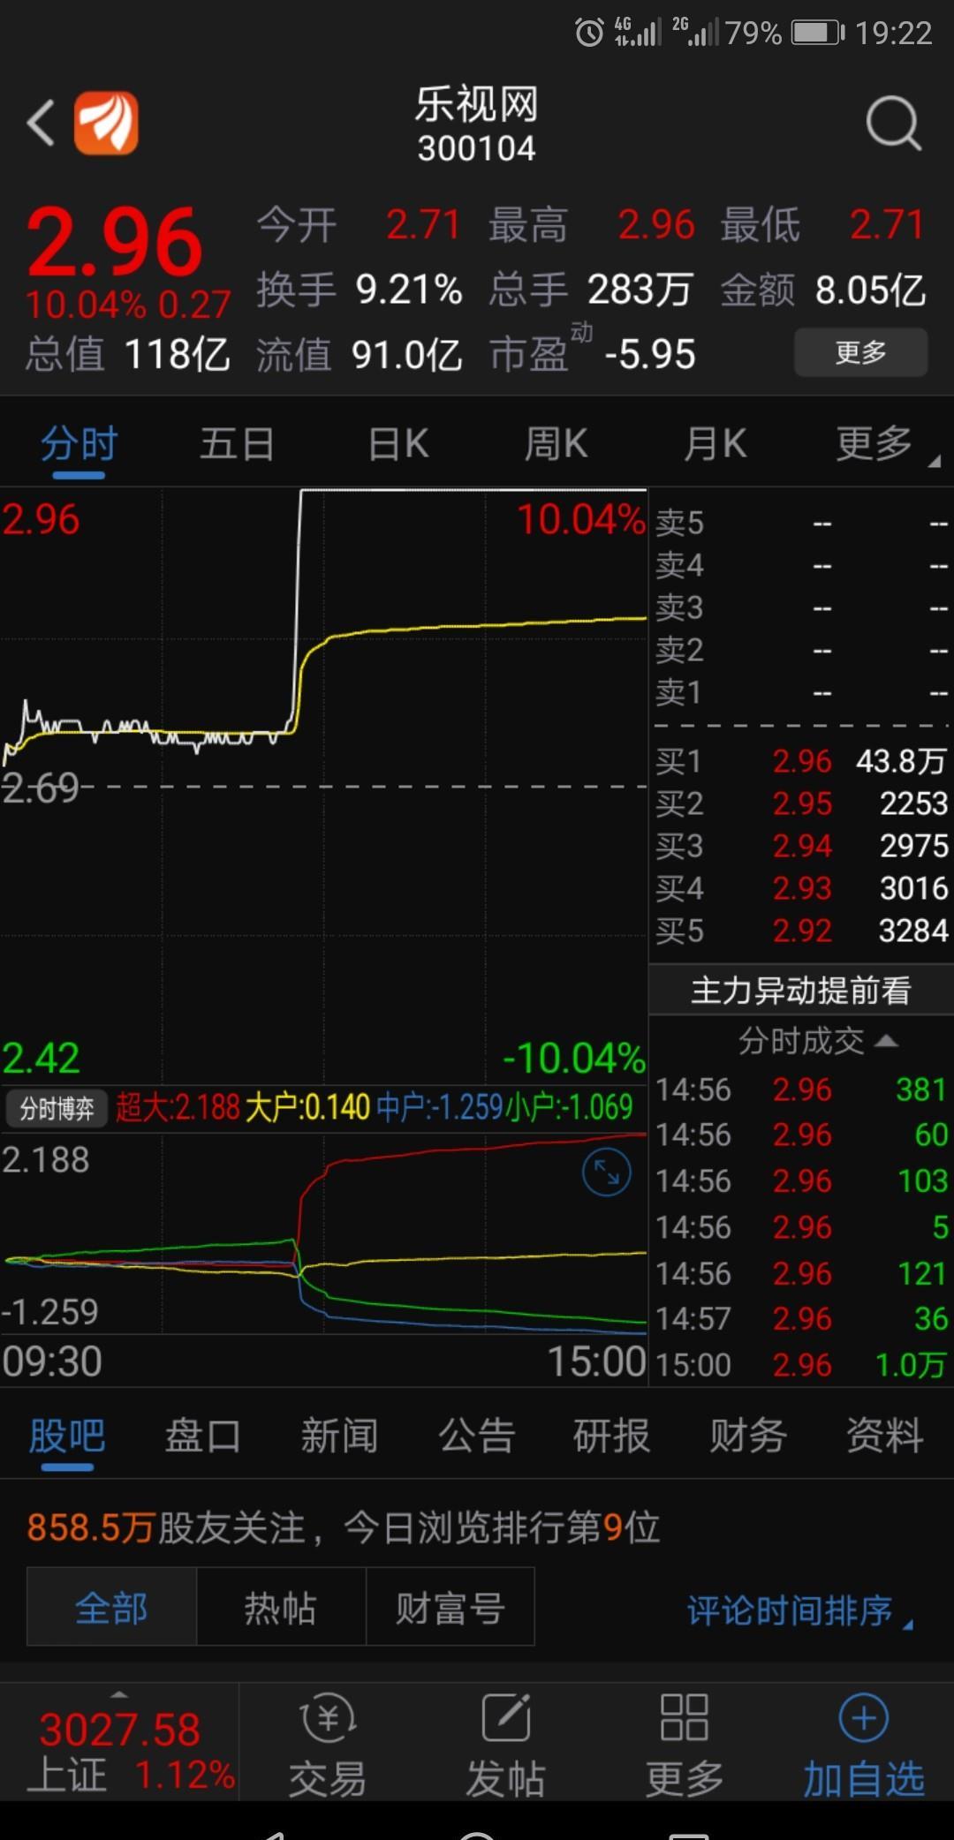Switch to 月K chart tab
The image size is (954, 1840).
coord(716,444)
